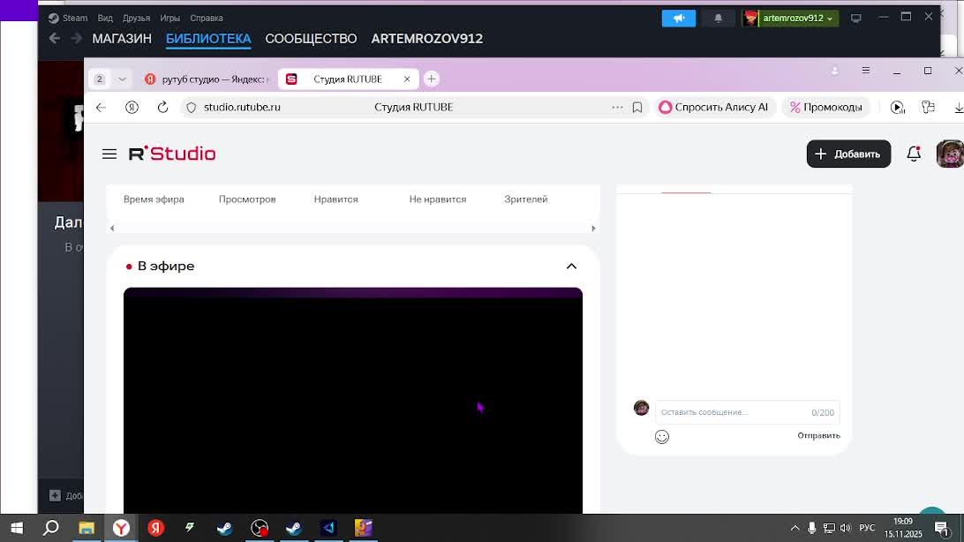Open the Игры menu in Steam

coord(169,18)
